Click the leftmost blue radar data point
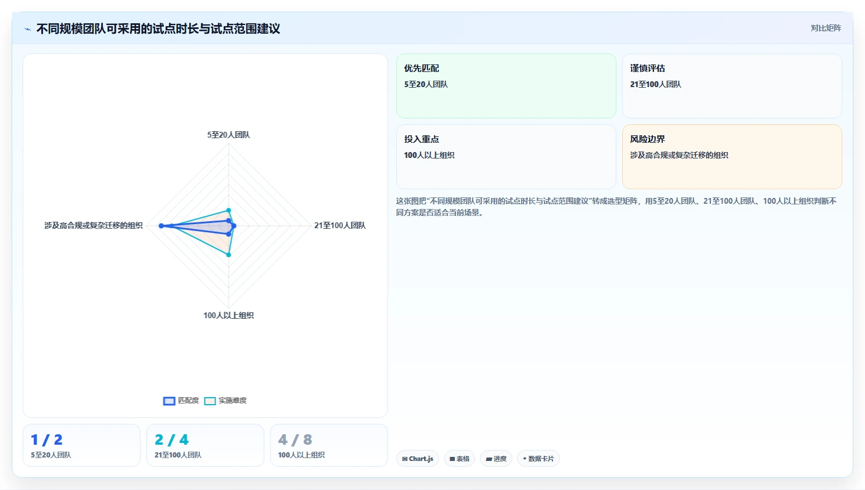 (x=161, y=226)
